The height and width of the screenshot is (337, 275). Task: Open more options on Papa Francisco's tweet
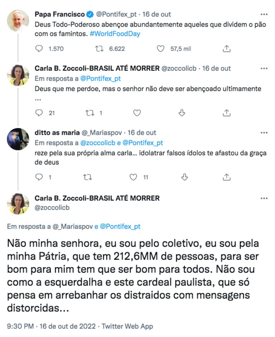pyautogui.click(x=264, y=14)
